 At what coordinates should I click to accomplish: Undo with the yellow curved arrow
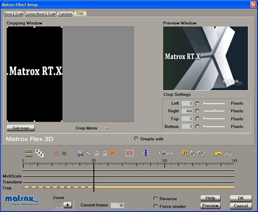click(218, 153)
